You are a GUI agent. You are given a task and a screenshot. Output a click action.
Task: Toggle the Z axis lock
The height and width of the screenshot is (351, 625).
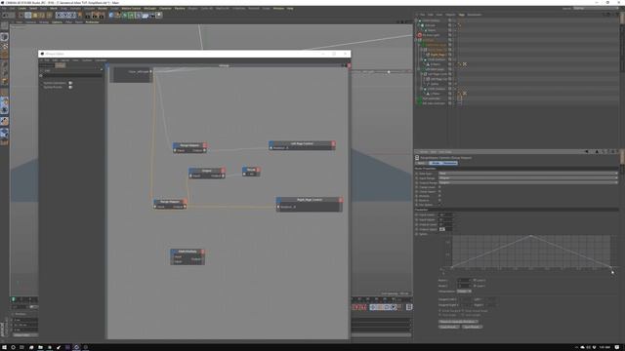(x=72, y=16)
